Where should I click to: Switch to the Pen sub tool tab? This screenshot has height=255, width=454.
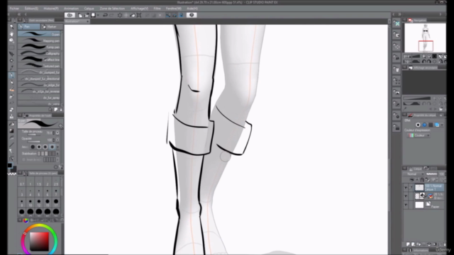click(x=28, y=27)
